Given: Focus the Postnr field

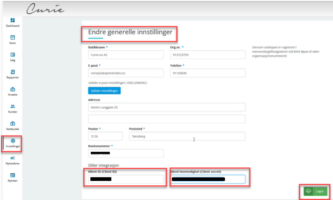Looking at the screenshot, I should (x=105, y=136).
